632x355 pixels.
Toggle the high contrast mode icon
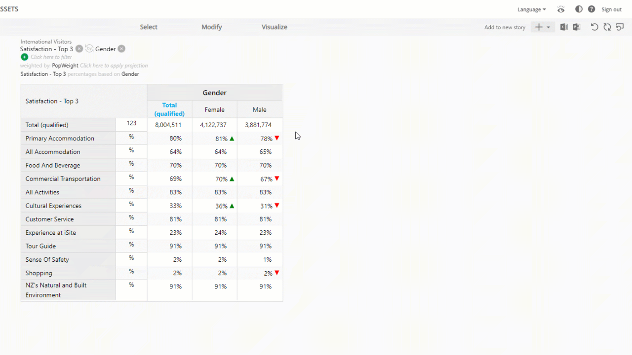click(579, 9)
